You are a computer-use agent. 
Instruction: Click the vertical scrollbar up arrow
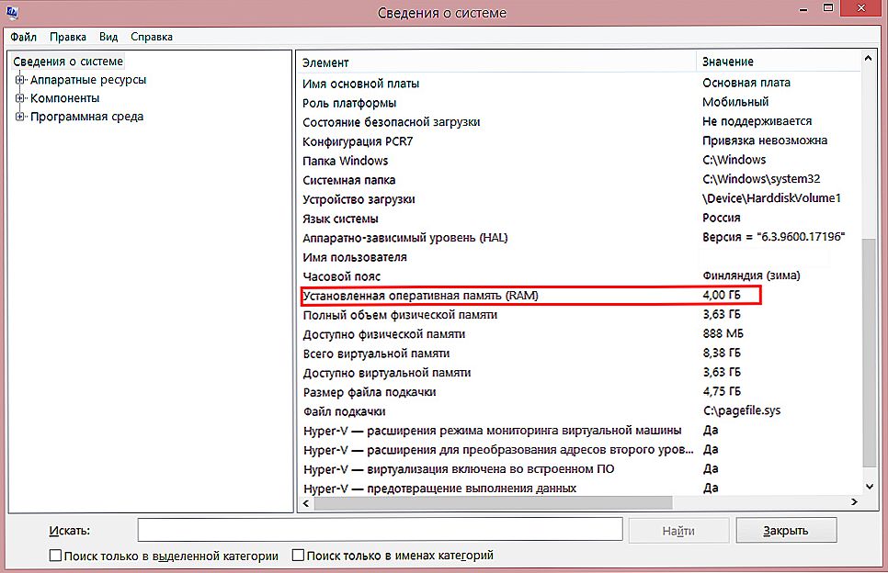click(868, 58)
